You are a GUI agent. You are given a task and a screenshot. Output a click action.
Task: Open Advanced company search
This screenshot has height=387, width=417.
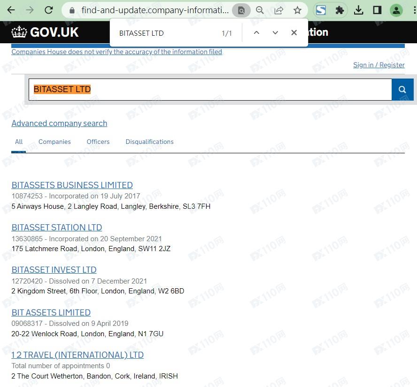coord(59,123)
